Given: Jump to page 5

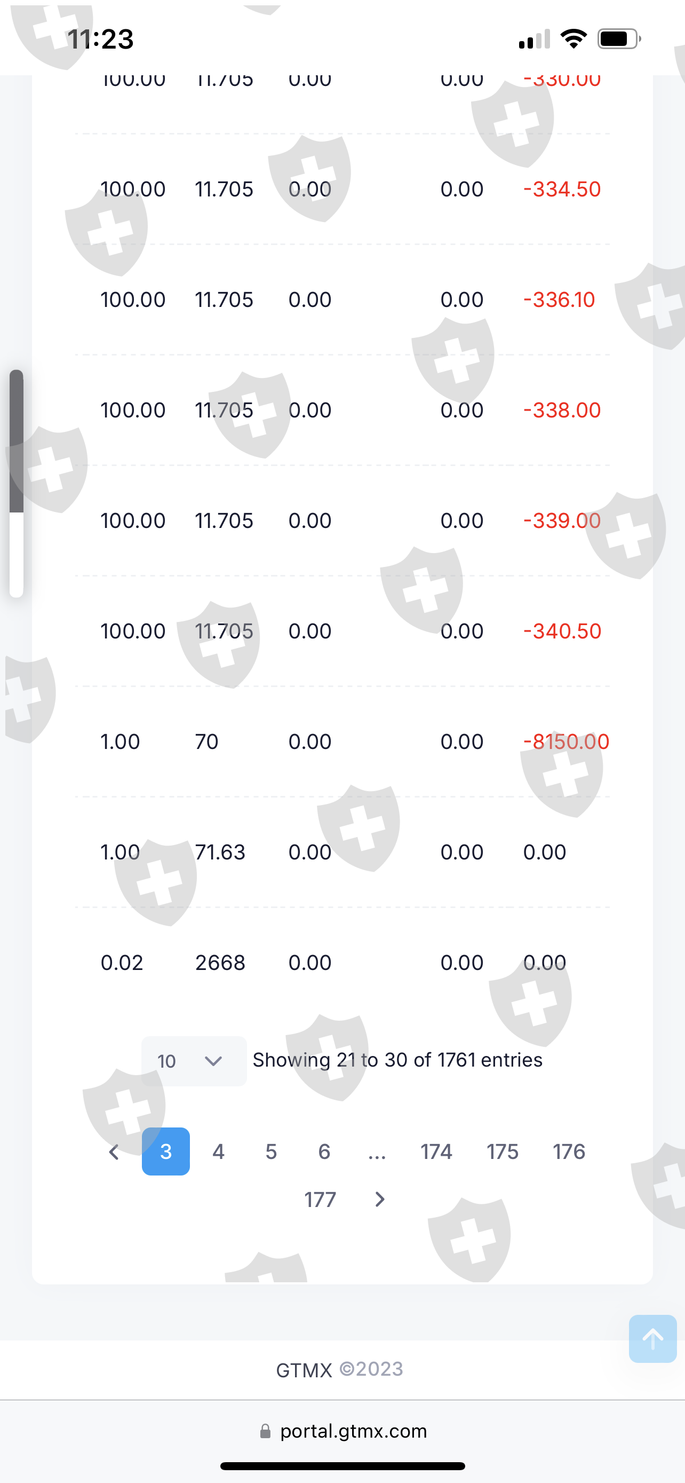Looking at the screenshot, I should coord(271,1151).
